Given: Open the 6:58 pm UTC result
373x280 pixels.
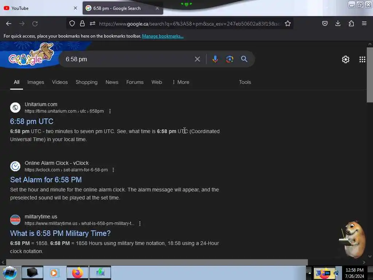Looking at the screenshot, I should [32, 121].
